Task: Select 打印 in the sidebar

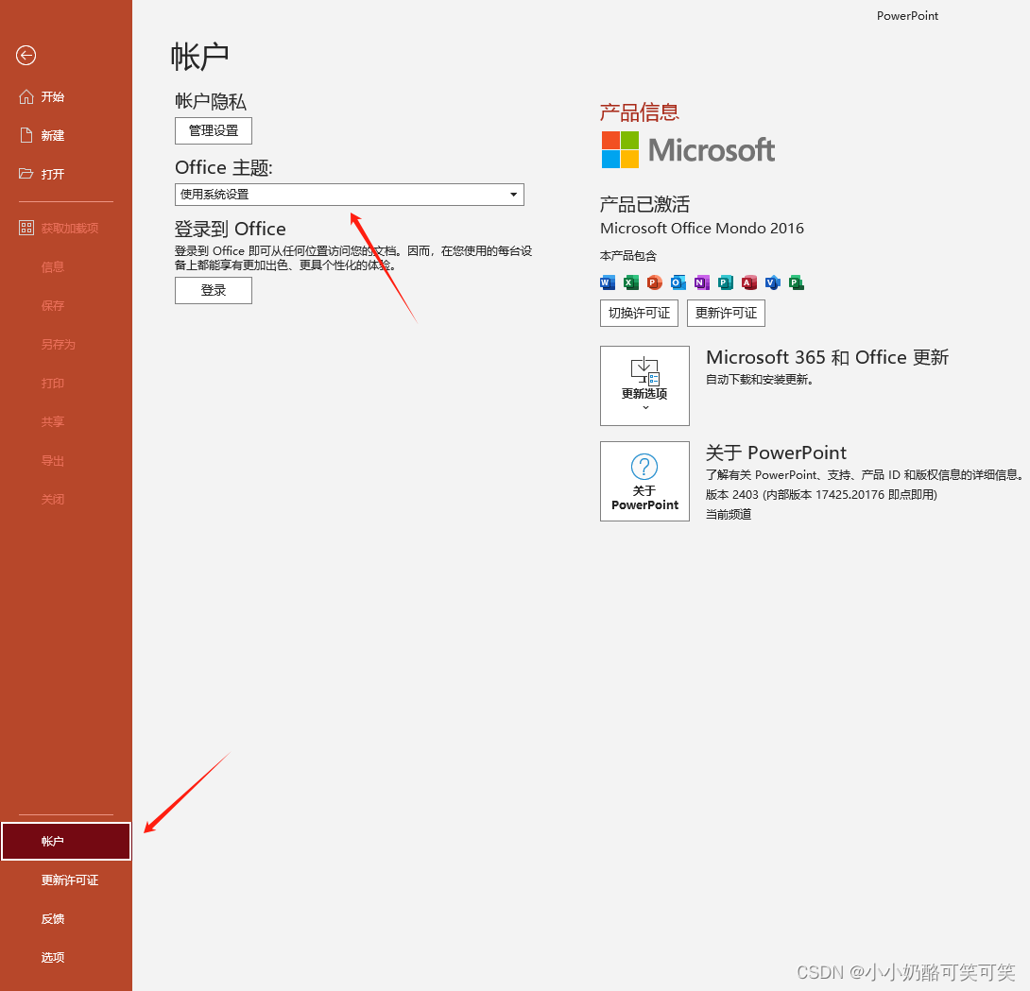Action: pos(66,383)
